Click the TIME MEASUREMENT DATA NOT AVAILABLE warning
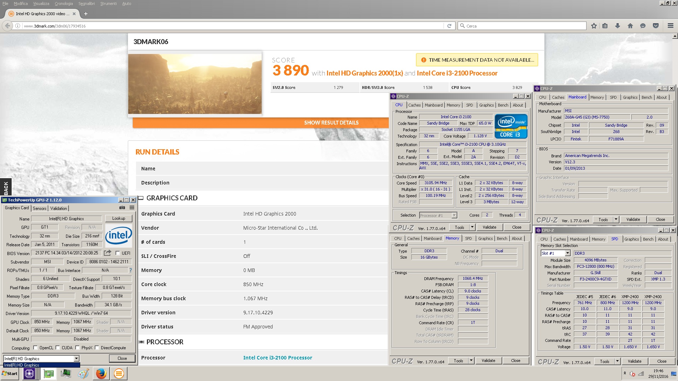Viewport: 678px width, 381px height. coord(477,60)
